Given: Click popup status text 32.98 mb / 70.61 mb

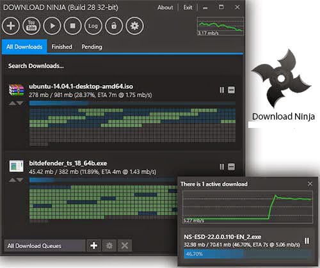Looking at the screenshot, I should 242,244.
